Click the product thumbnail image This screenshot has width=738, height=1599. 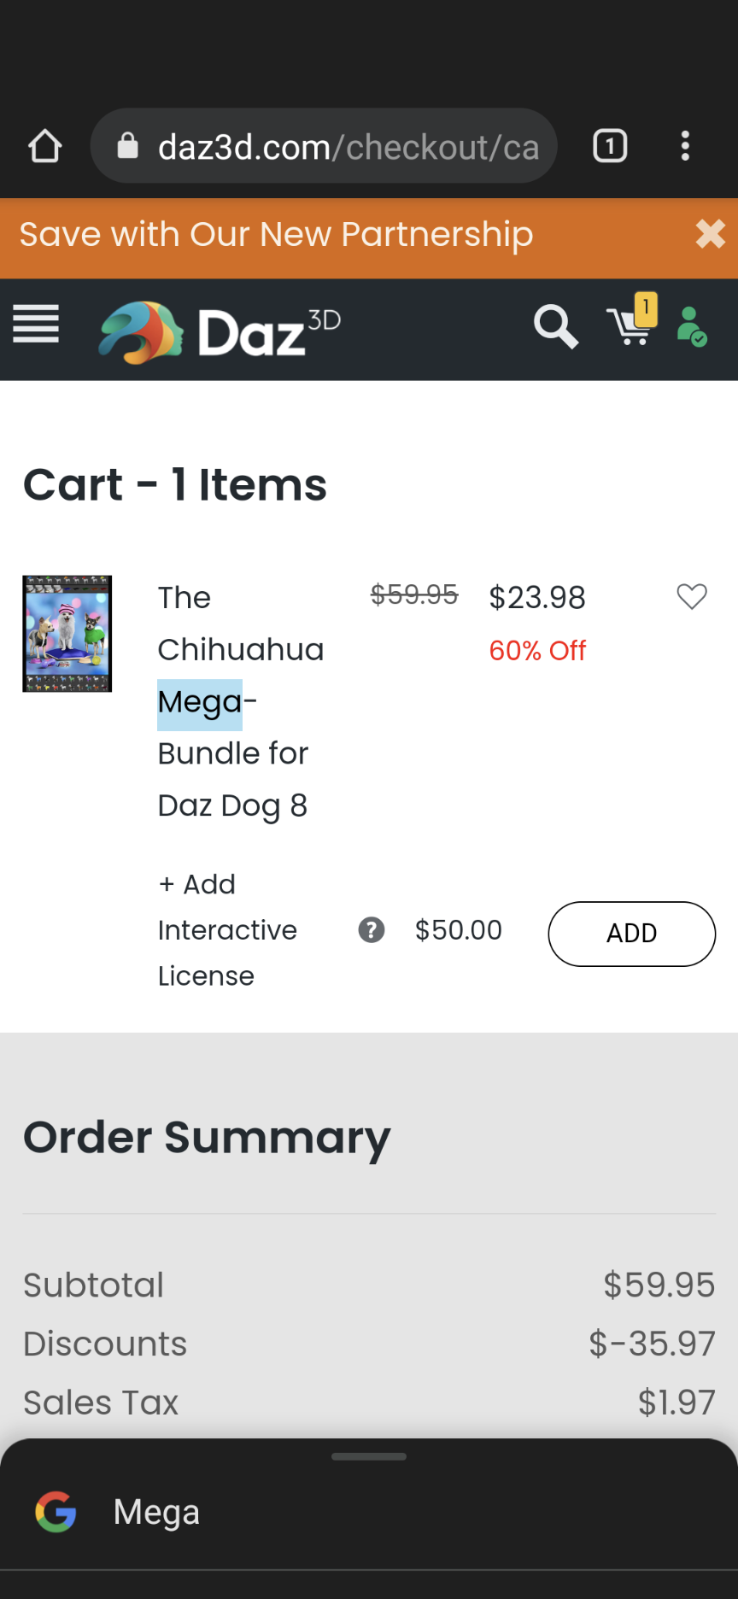click(67, 633)
